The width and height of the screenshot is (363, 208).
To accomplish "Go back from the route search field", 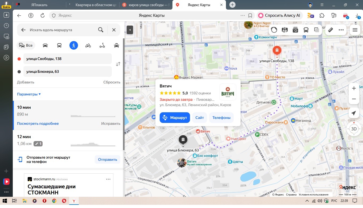I will [x=23, y=30].
